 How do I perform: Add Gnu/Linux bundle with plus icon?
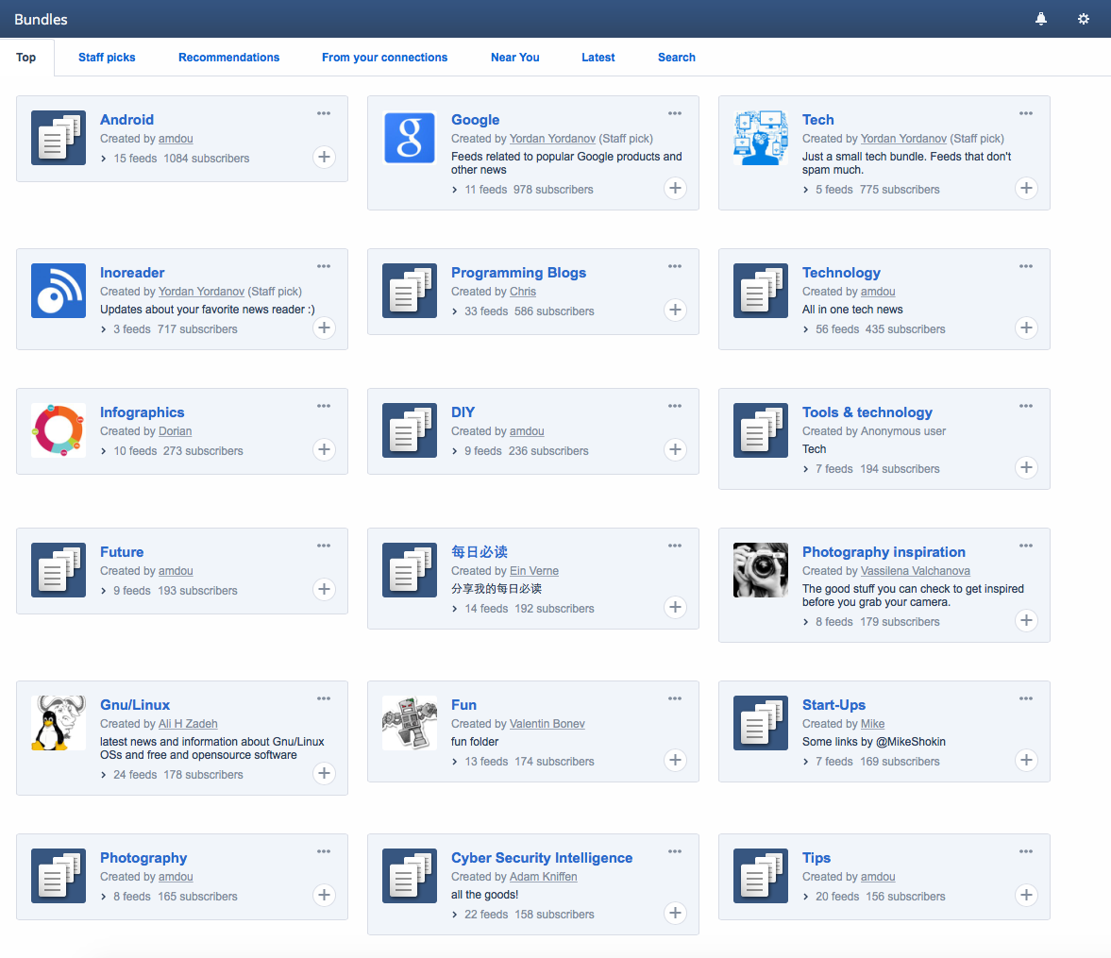pos(324,773)
